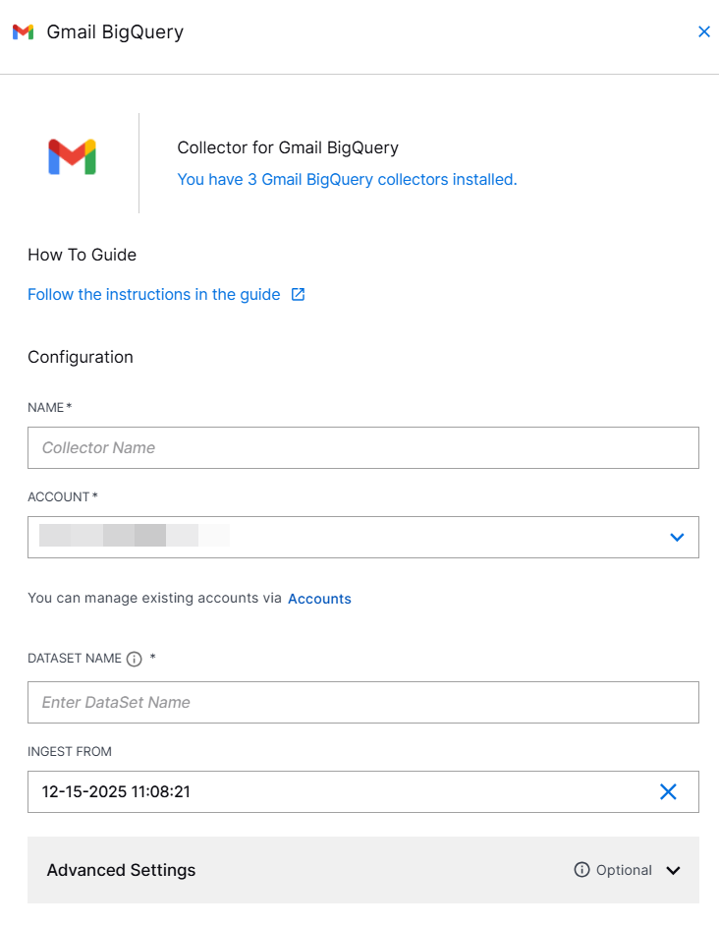
Task: Click the Collector for Gmail BigQuery heading
Action: click(x=287, y=147)
